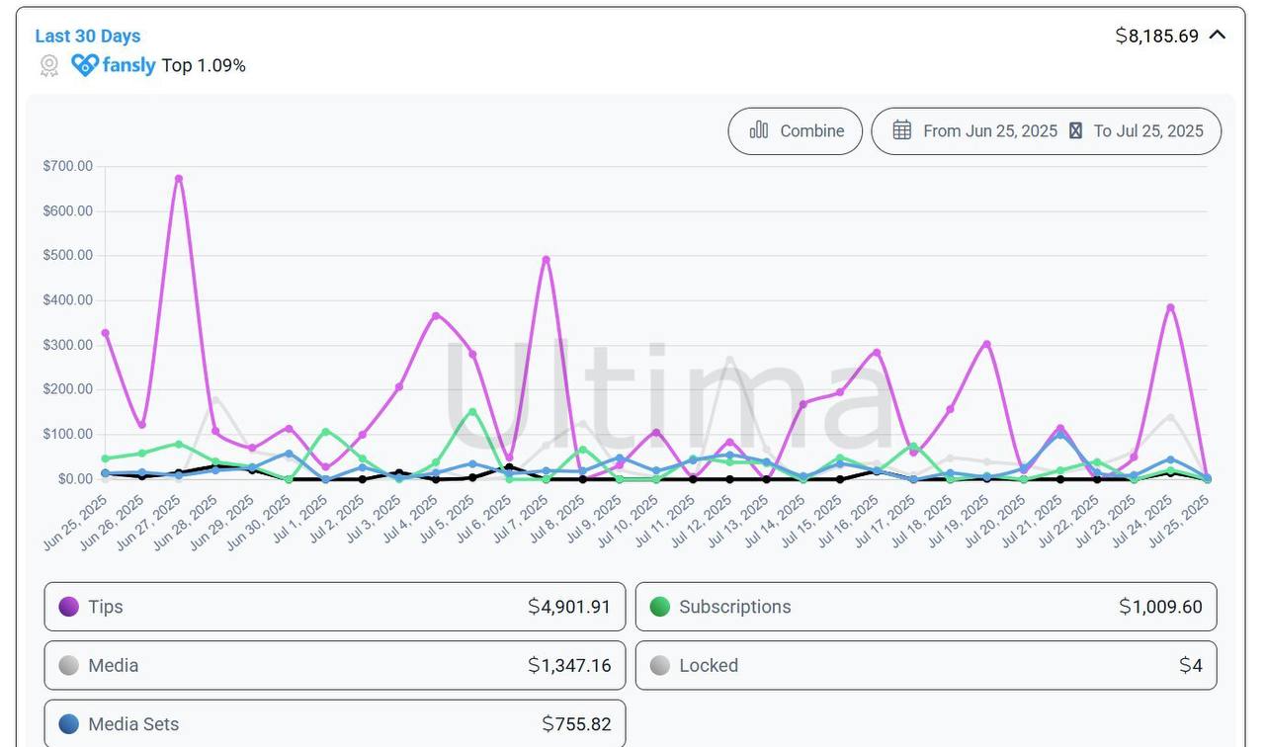Show the Locked series on chart

point(925,665)
